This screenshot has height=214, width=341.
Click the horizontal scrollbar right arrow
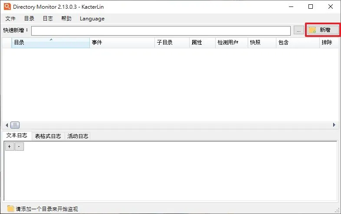(x=334, y=125)
